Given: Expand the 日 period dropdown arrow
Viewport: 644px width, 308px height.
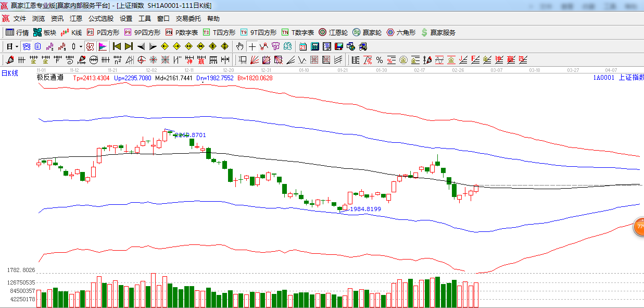Looking at the screenshot, I should (x=16, y=46).
